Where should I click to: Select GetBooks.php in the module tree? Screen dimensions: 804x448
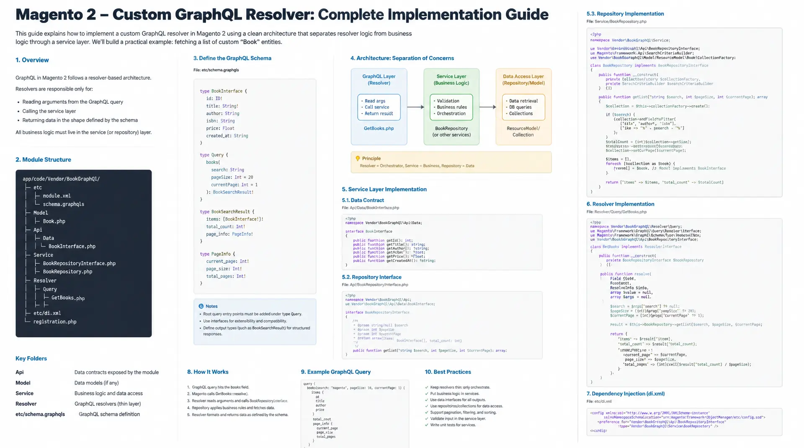68,298
